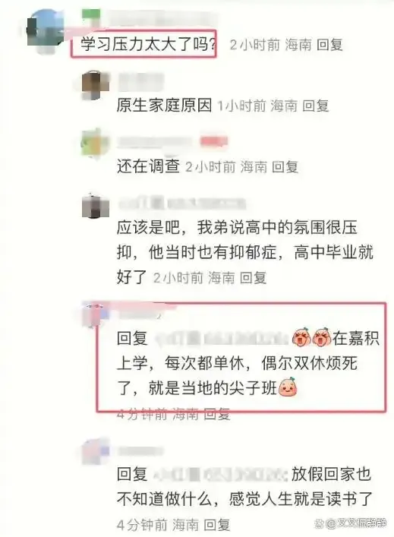Open the first commenter's blurred avatar
The image size is (394, 537).
click(45, 31)
